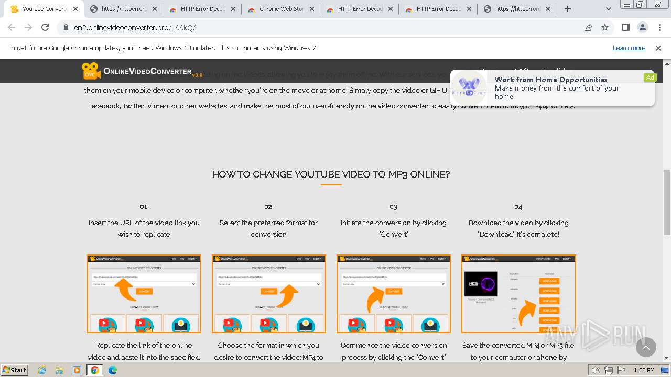Open step 01 insert URL screenshot thumbnail
Image resolution: width=671 pixels, height=377 pixels.
[x=144, y=294]
